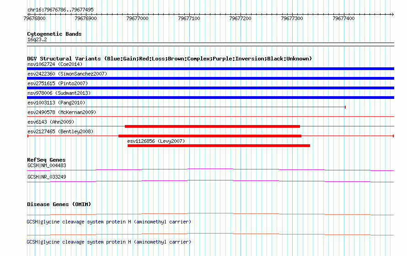
Task: Click the esv2127465 (Bentley2008) label
Action: click(x=60, y=131)
